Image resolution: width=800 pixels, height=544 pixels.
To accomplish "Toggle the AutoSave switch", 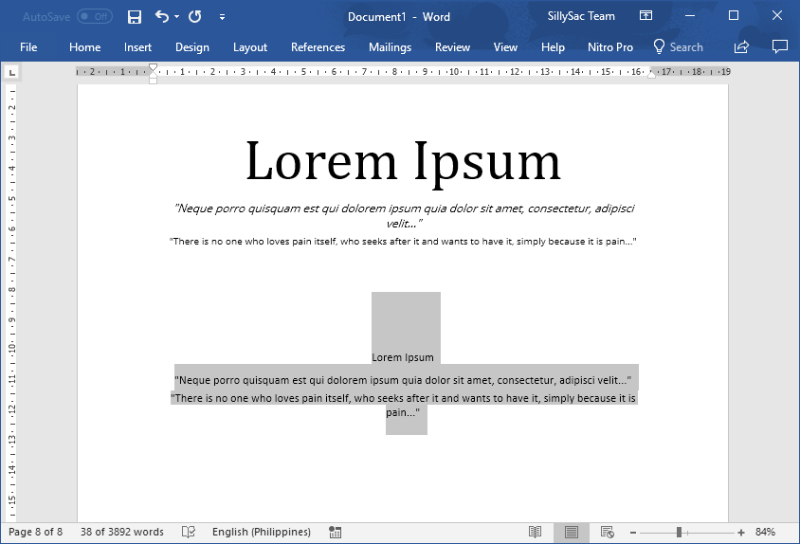I will pos(94,16).
